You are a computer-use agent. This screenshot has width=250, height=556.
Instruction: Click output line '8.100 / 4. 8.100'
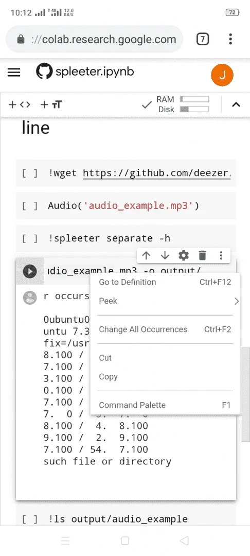[x=96, y=426]
